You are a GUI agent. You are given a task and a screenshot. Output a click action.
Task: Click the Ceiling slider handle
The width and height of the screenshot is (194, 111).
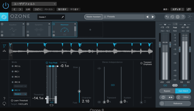58,66
